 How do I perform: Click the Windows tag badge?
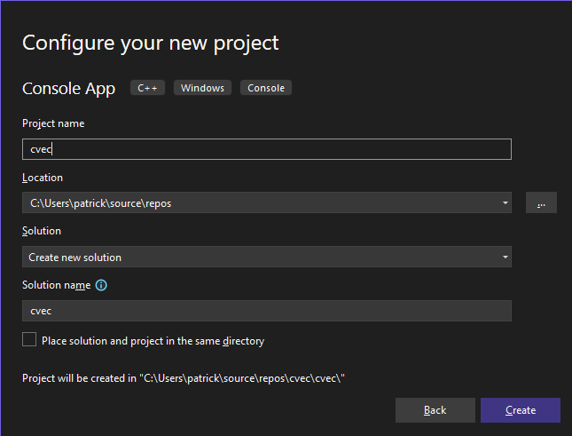click(x=202, y=88)
